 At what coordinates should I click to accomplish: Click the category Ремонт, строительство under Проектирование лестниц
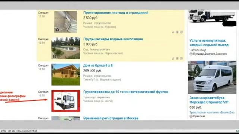97,23
